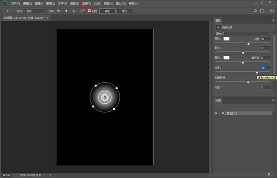Delete the light with the trash icon
The width and height of the screenshot is (277, 178).
pos(268,174)
